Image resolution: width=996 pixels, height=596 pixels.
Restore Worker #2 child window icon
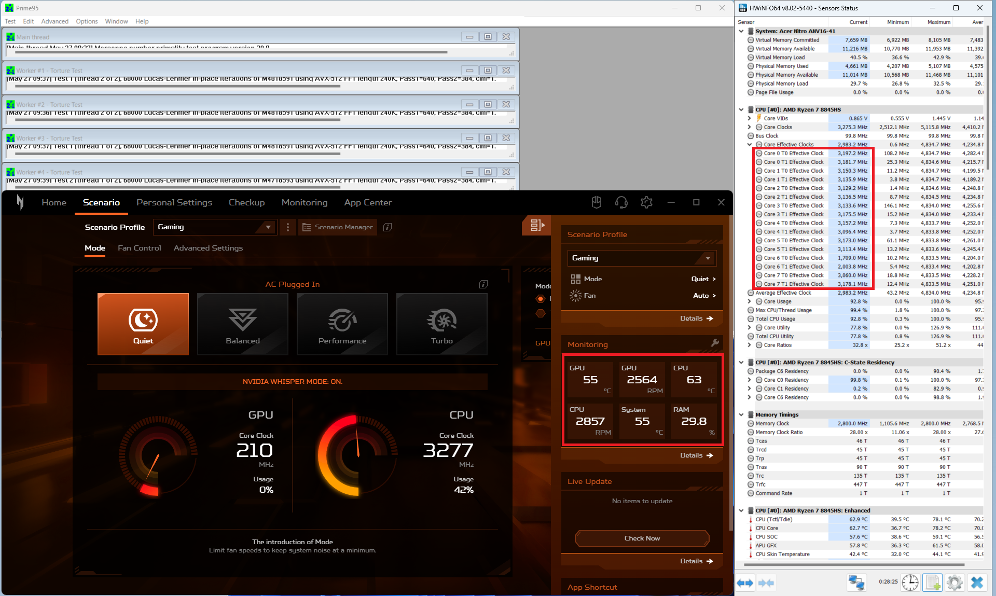tap(488, 104)
